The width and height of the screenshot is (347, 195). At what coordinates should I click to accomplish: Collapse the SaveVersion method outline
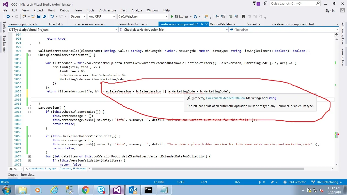pos(30,108)
